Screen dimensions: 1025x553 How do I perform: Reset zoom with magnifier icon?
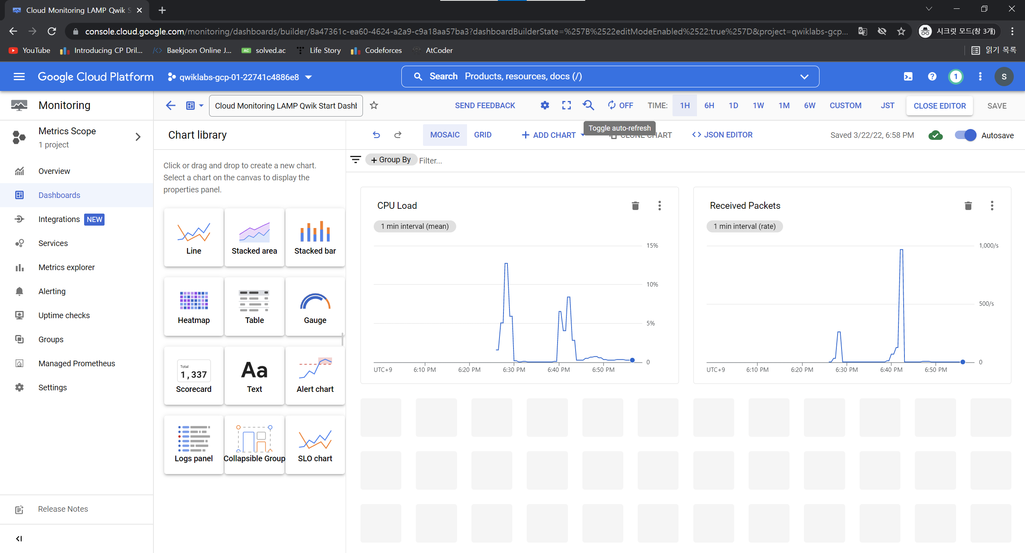click(x=588, y=105)
